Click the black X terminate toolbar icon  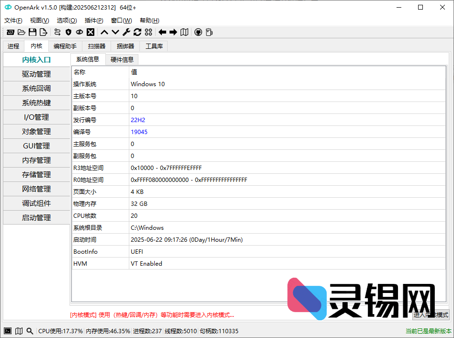(x=91, y=32)
